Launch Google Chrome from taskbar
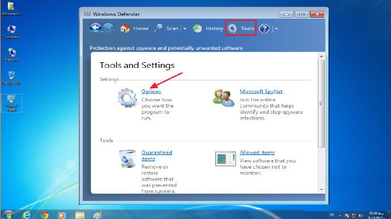This screenshot has height=219, width=391. (45, 215)
